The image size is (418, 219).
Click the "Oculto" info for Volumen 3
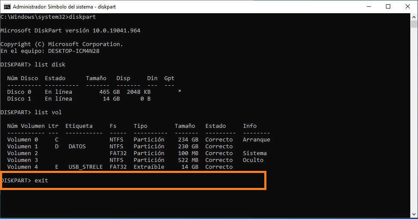click(x=253, y=160)
